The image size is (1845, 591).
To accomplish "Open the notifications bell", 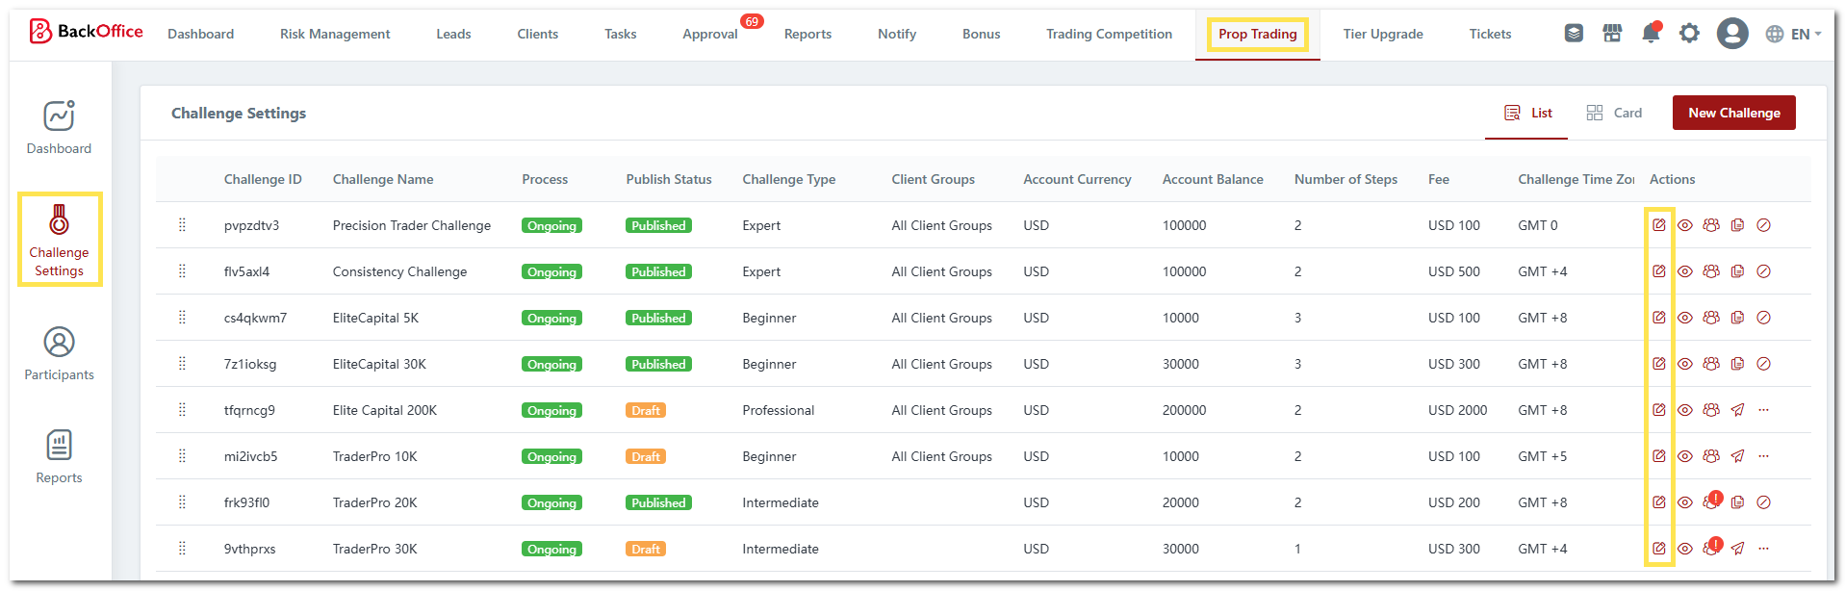I will [x=1651, y=34].
